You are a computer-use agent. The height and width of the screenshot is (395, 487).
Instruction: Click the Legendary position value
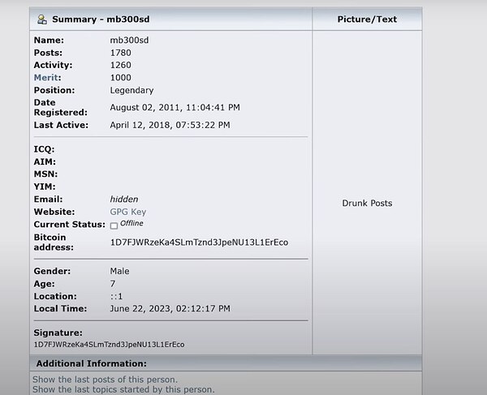pyautogui.click(x=131, y=90)
